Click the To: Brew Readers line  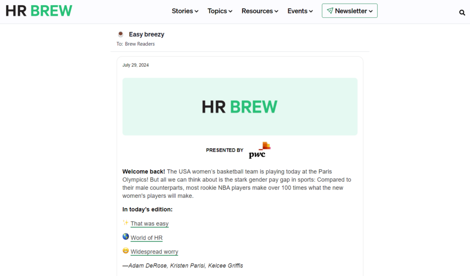[135, 44]
